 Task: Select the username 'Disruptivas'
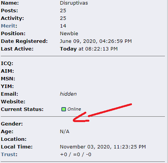coord(74,3)
